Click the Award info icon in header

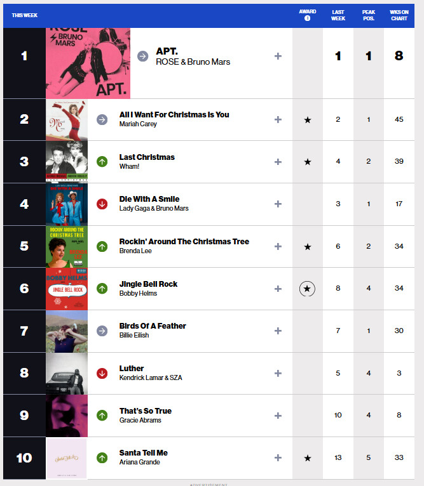coord(307,18)
